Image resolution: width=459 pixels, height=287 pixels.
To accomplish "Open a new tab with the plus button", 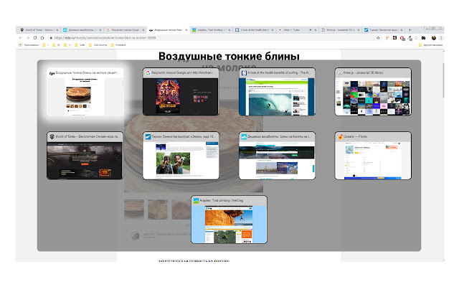I will (x=410, y=30).
